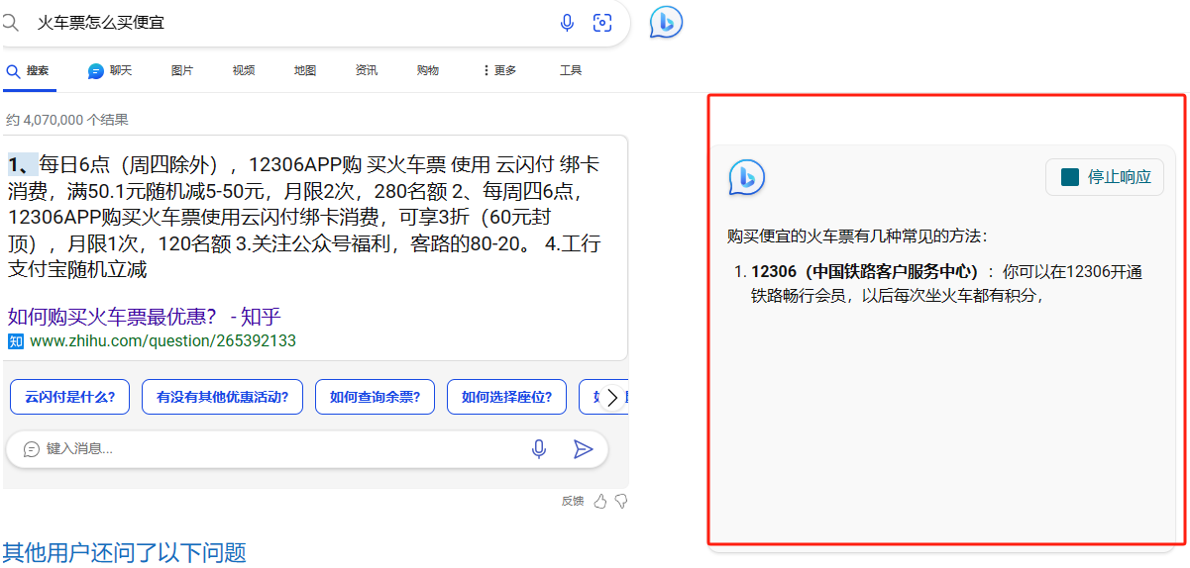Click the search magnifier icon in search box
The image size is (1190, 568).
click(10, 22)
